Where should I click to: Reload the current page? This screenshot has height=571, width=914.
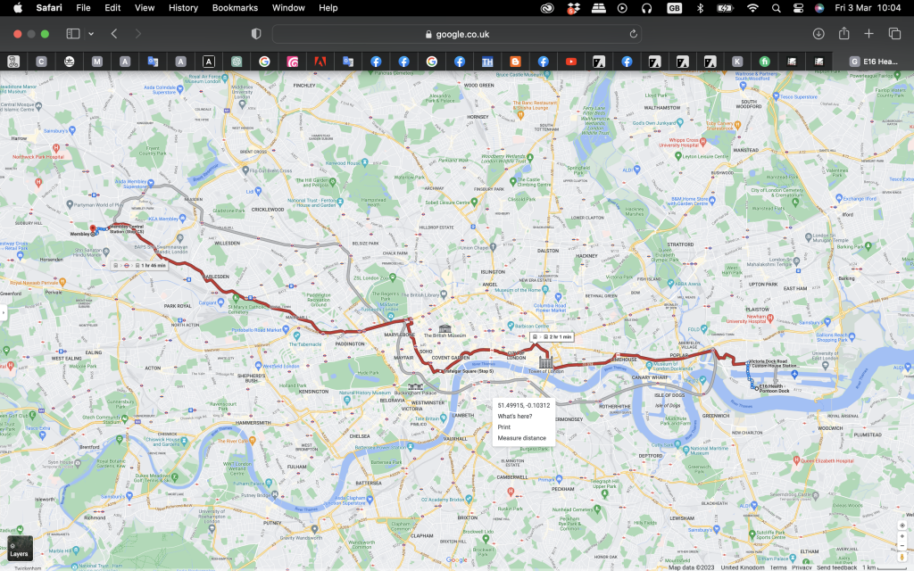[x=633, y=34]
